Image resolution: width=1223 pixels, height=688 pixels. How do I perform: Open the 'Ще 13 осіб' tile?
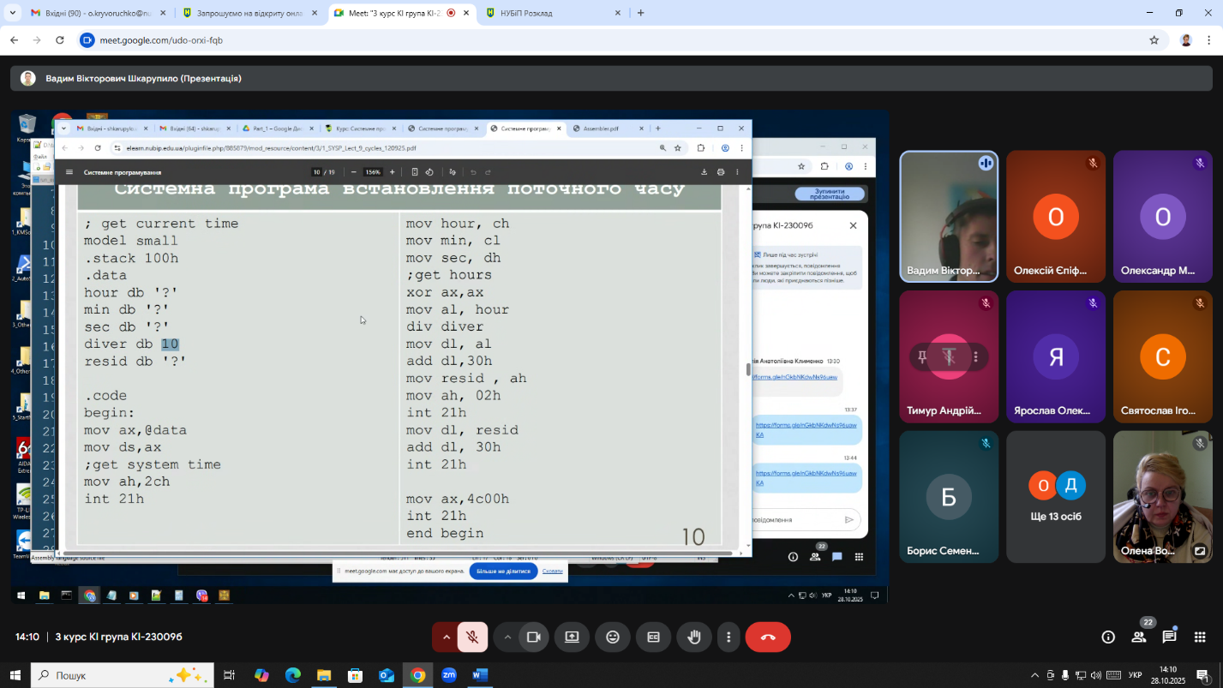tap(1056, 497)
